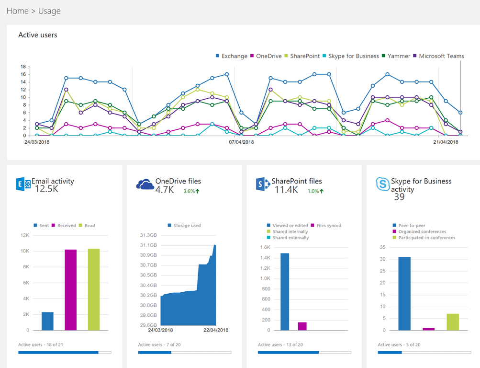Click the SharePoint active users progress bar

[304, 353]
